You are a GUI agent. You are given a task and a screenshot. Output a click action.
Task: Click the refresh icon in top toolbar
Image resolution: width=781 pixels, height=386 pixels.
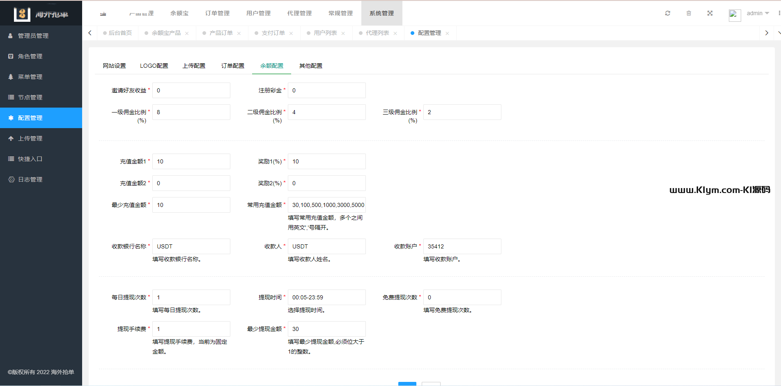668,13
